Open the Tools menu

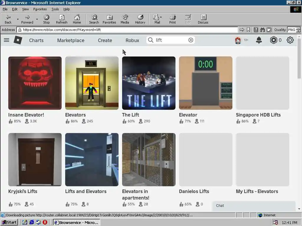tap(55, 9)
